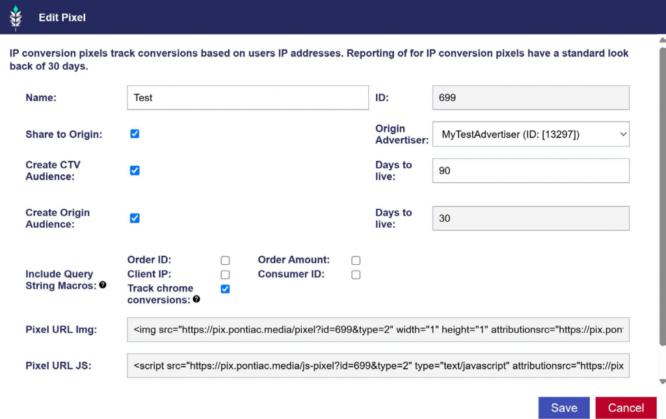The width and height of the screenshot is (666, 419).
Task: Disable Create Origin Audience checkbox
Action: [x=135, y=218]
